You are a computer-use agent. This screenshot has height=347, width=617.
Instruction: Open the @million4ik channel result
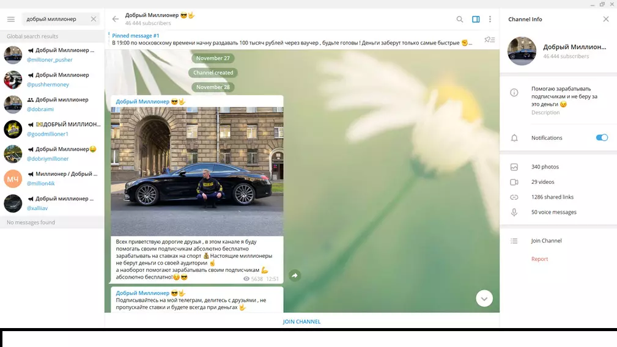point(52,179)
